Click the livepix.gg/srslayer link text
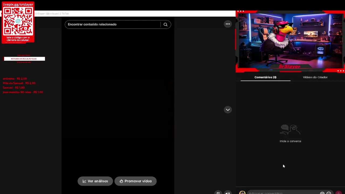The height and width of the screenshot is (194, 345). [18, 5]
